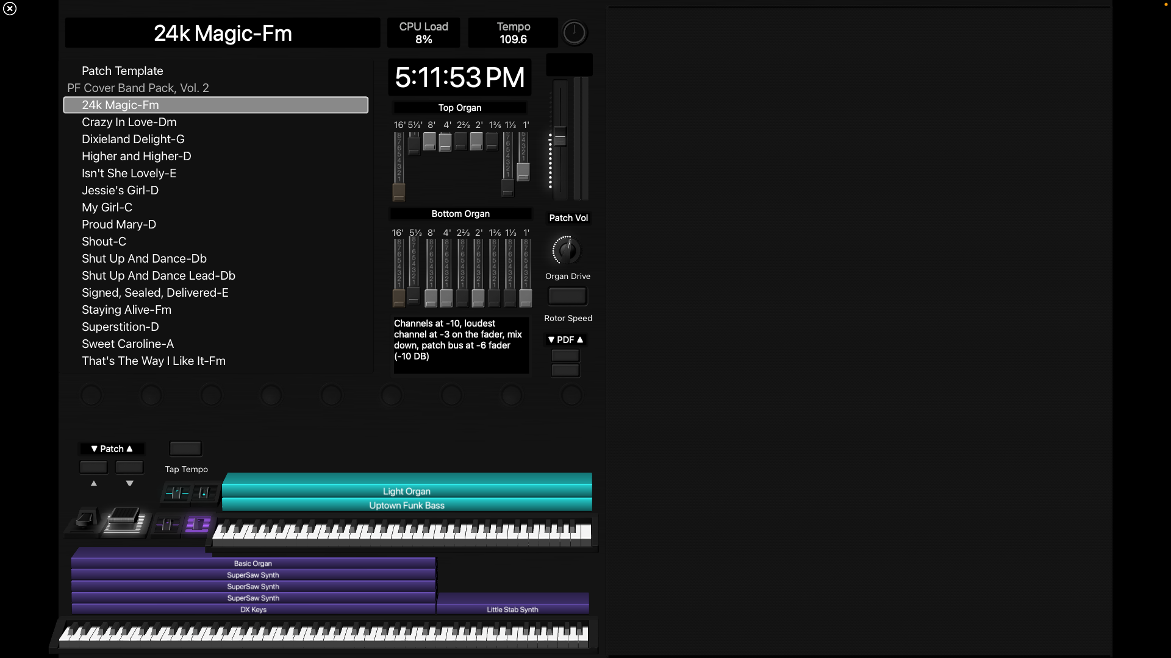The image size is (1171, 658).
Task: Click the teal pitch bend wheel
Action: pyautogui.click(x=177, y=493)
